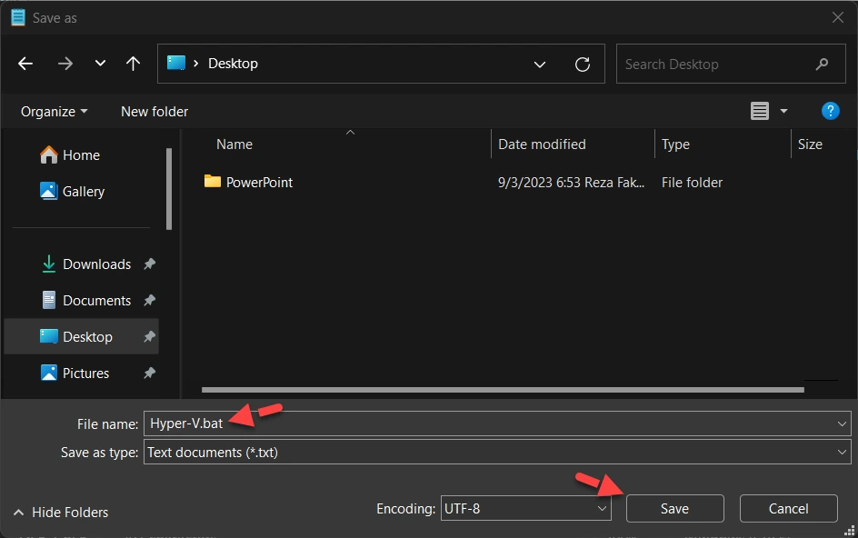
Task: Select the PowerPoint folder
Action: [259, 183]
